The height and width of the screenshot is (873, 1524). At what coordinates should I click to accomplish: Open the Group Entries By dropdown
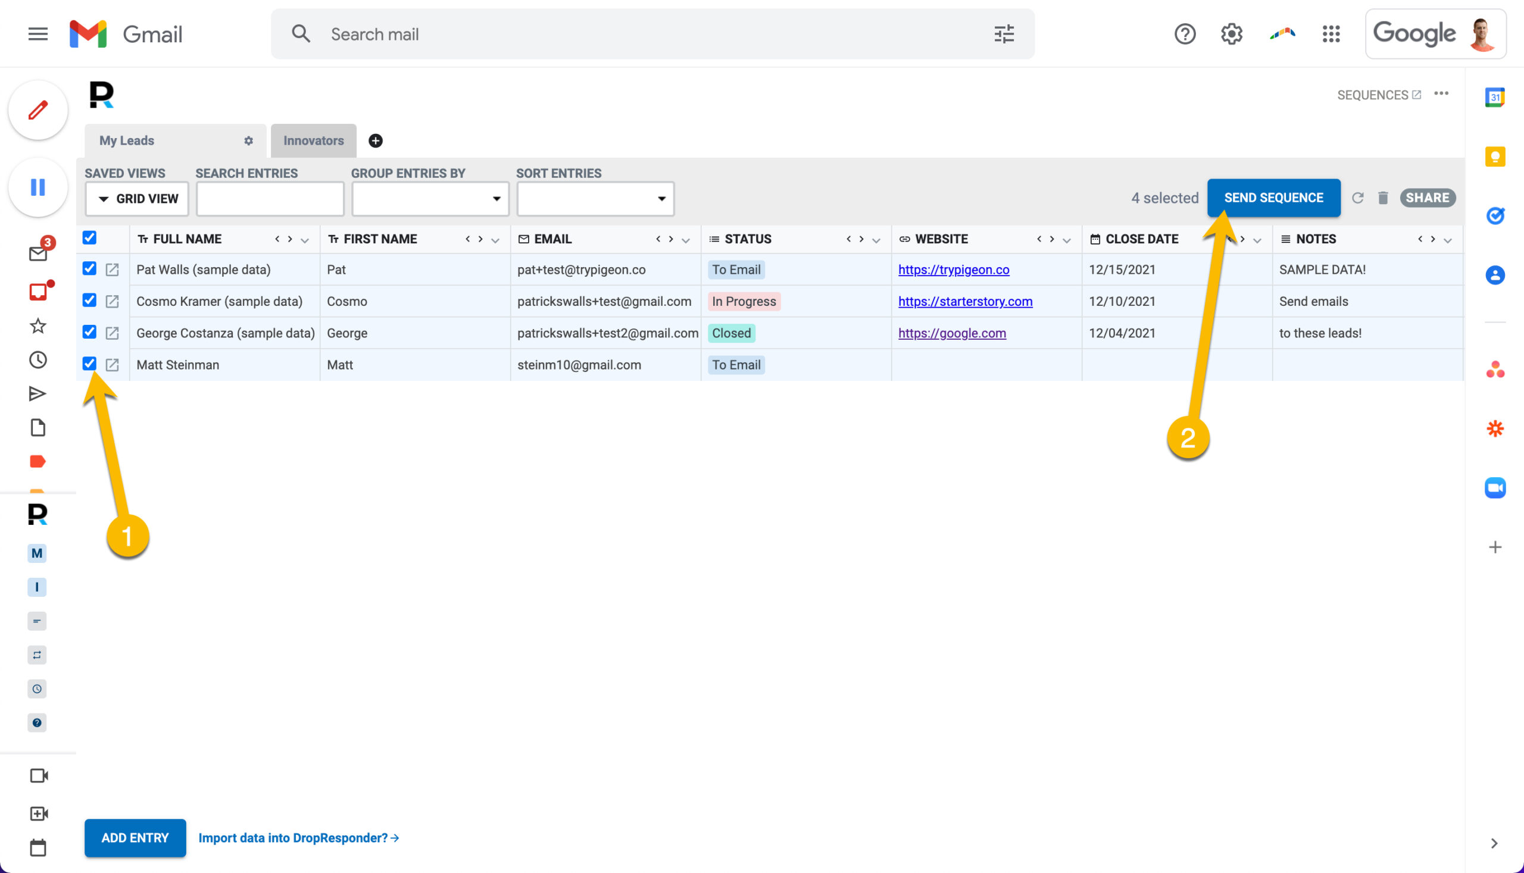coord(430,199)
